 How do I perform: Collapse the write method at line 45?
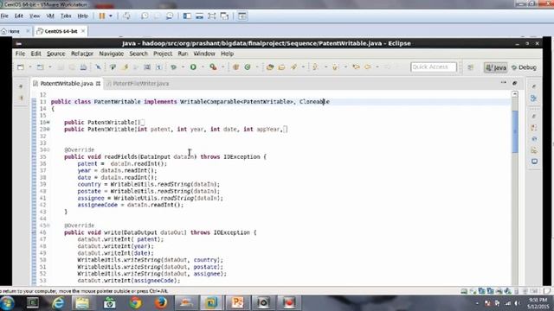(48, 225)
